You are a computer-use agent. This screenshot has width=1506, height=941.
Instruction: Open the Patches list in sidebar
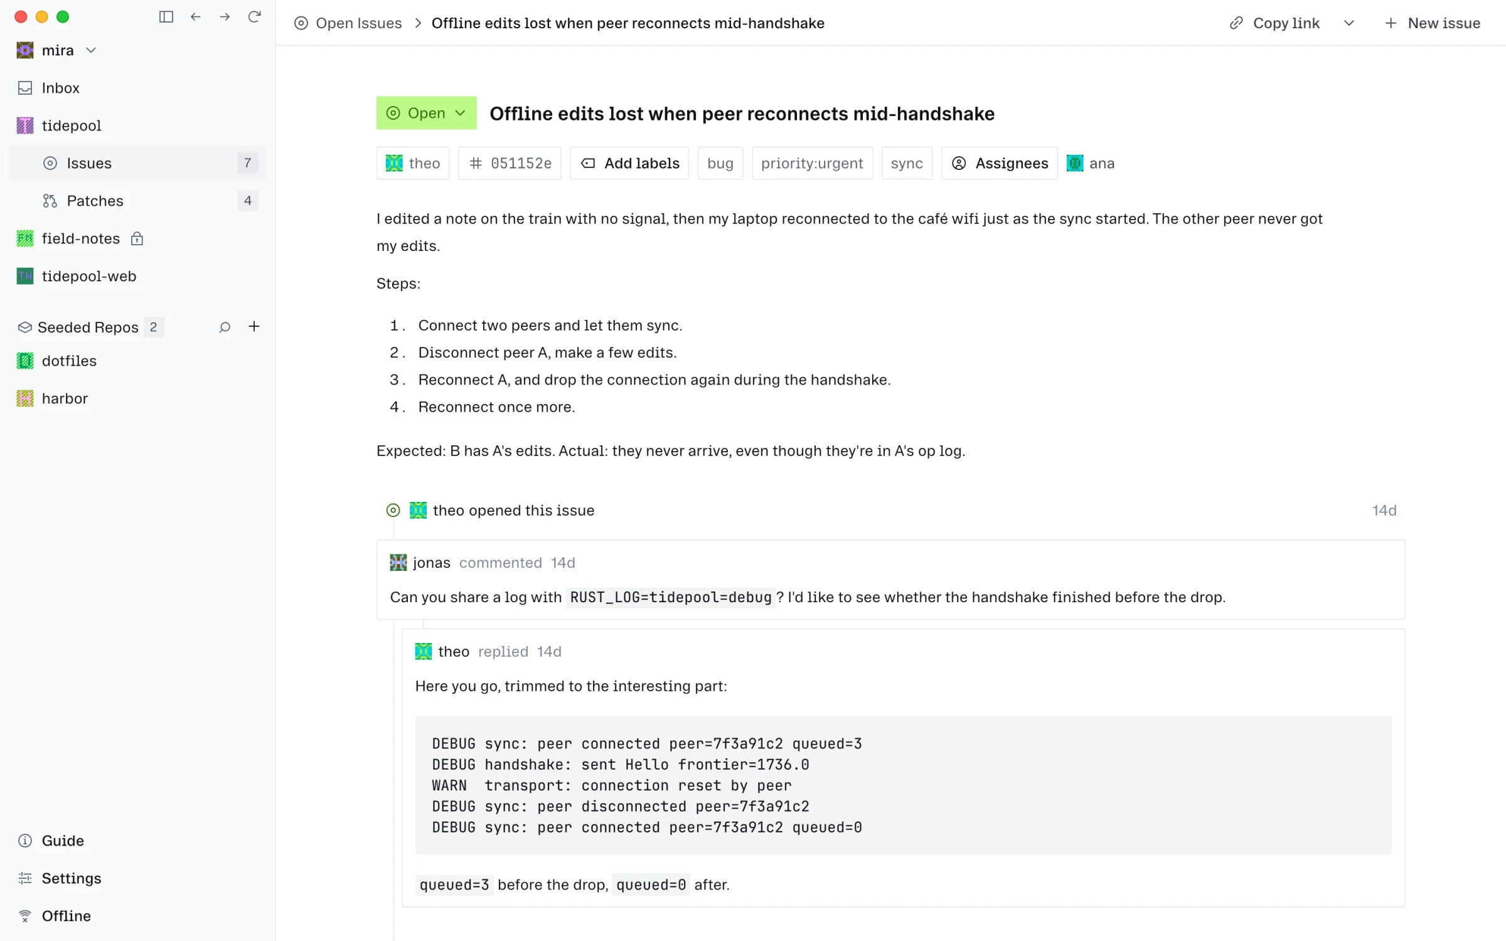coord(137,201)
